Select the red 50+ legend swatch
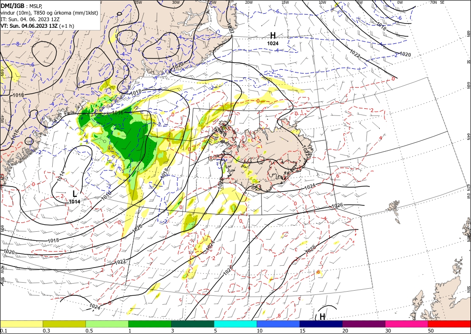The height and width of the screenshot is (334, 471). pos(449,324)
